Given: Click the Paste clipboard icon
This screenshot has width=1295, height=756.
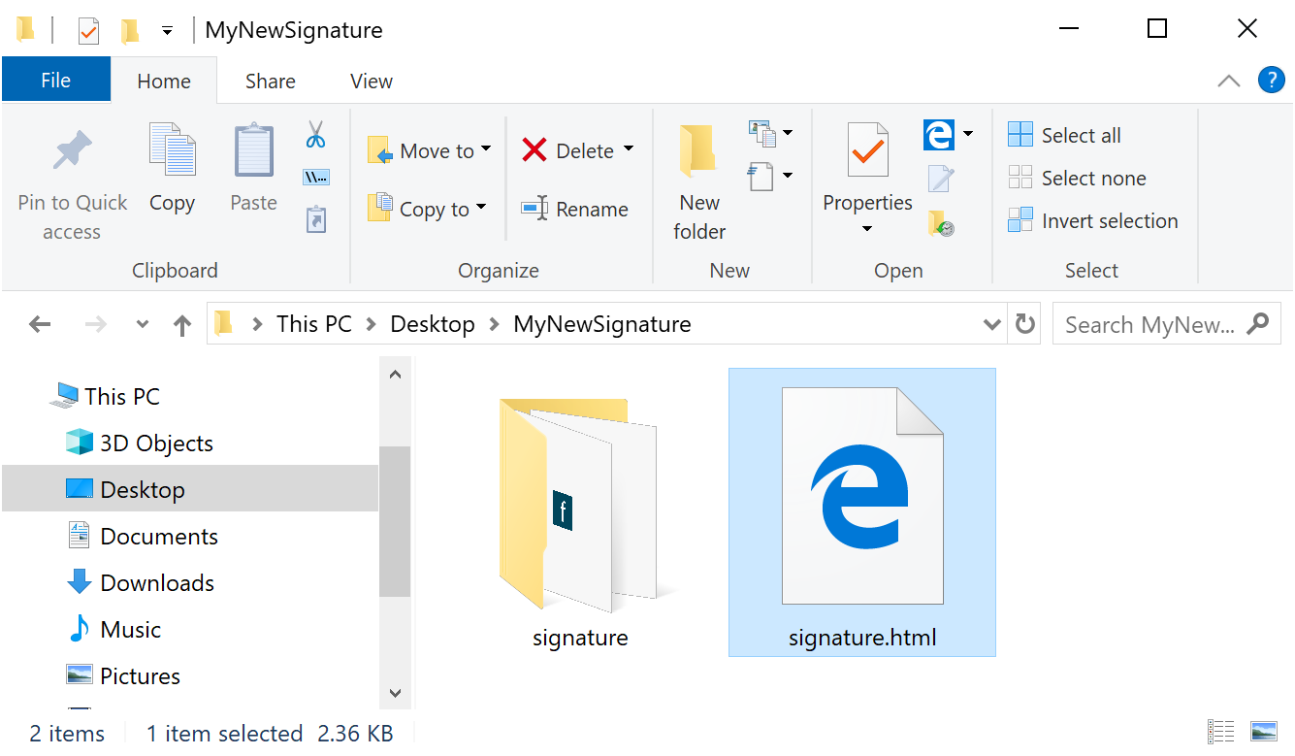Looking at the screenshot, I should pyautogui.click(x=254, y=150).
